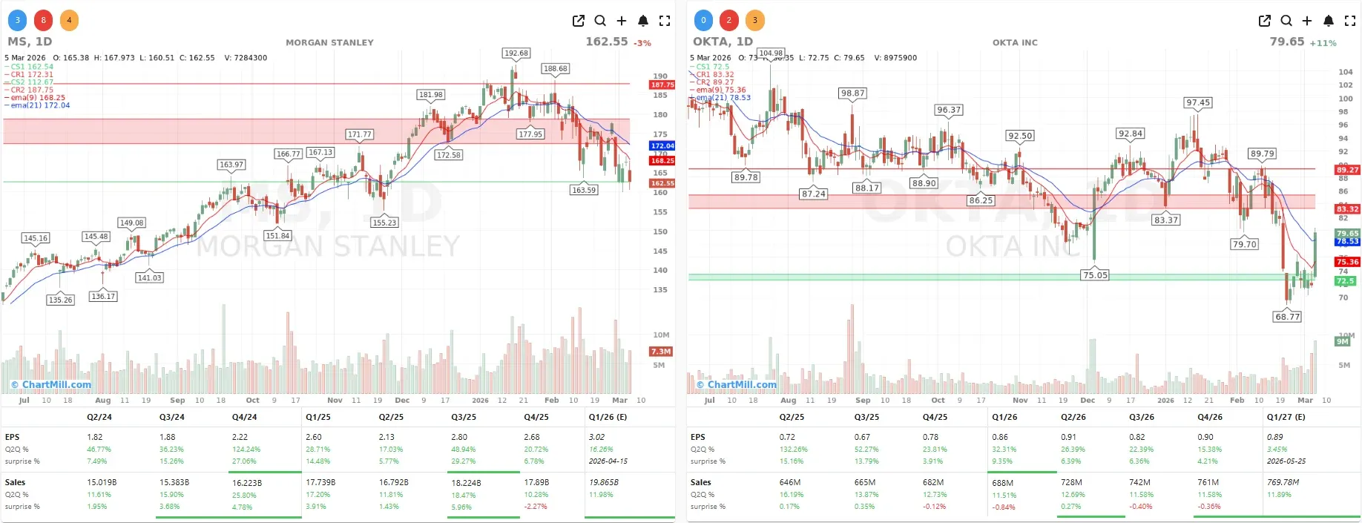Image resolution: width=1362 pixels, height=523 pixels.
Task: Click the 135.26 price label on the MS chart
Action: click(61, 300)
